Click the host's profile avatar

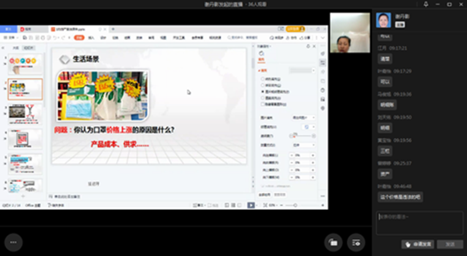383,20
